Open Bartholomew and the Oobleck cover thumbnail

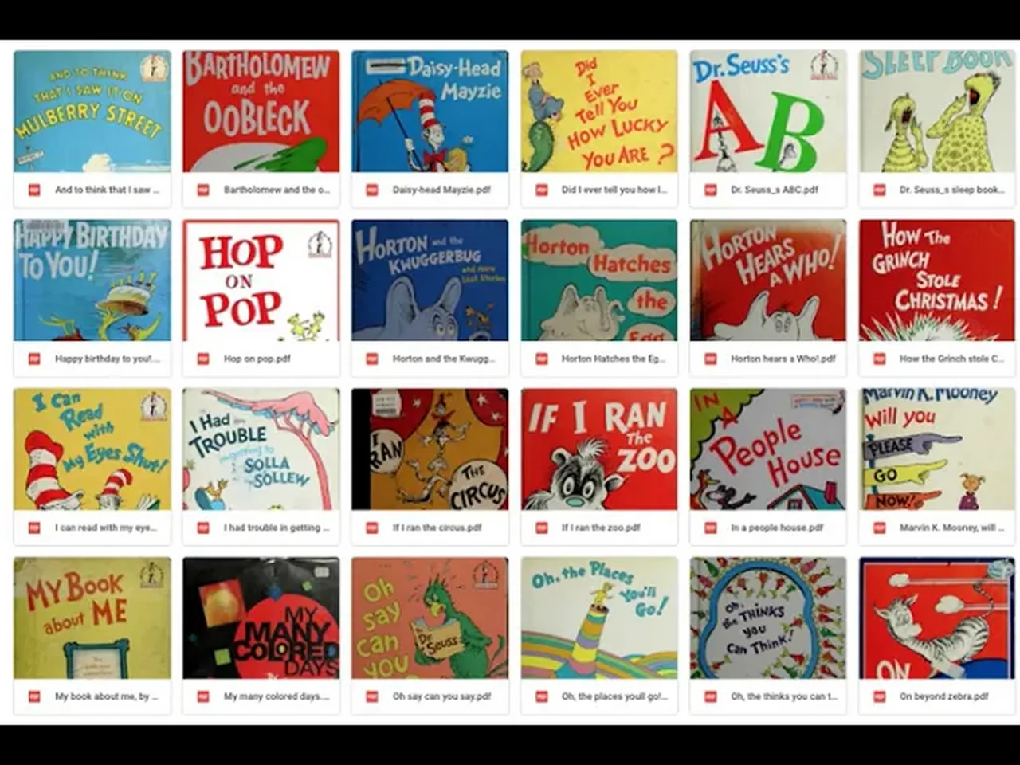coord(261,112)
